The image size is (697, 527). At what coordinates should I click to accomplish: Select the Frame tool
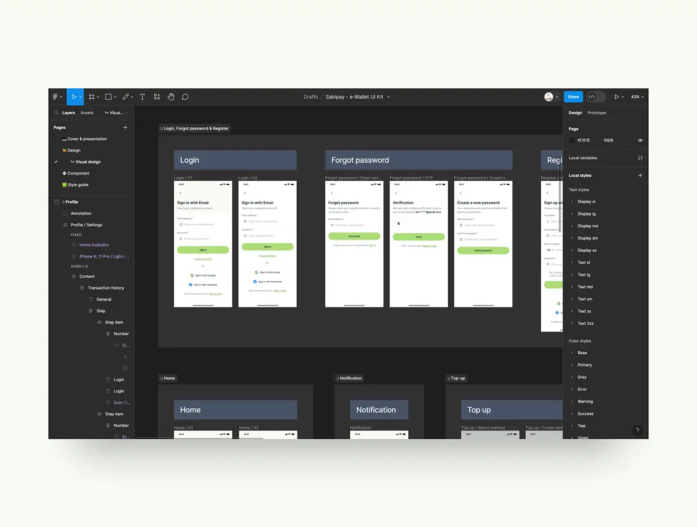click(92, 97)
